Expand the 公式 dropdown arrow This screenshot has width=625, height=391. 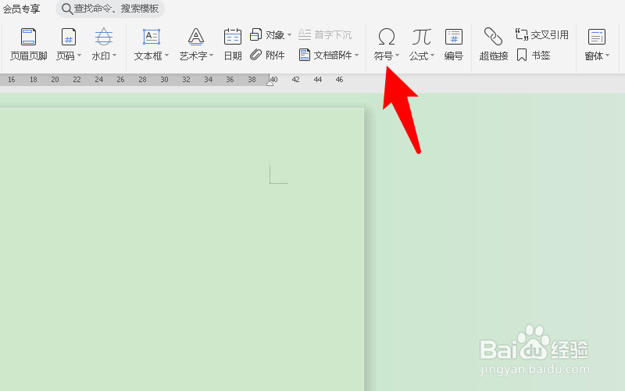[x=432, y=56]
